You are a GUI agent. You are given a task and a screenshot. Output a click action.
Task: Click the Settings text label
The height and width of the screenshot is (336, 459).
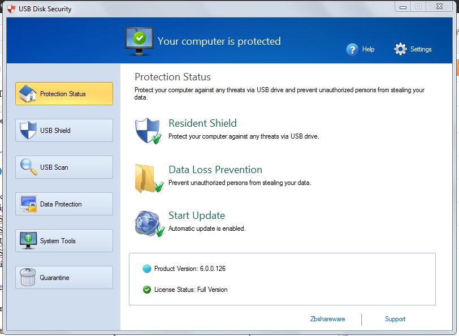coord(421,49)
